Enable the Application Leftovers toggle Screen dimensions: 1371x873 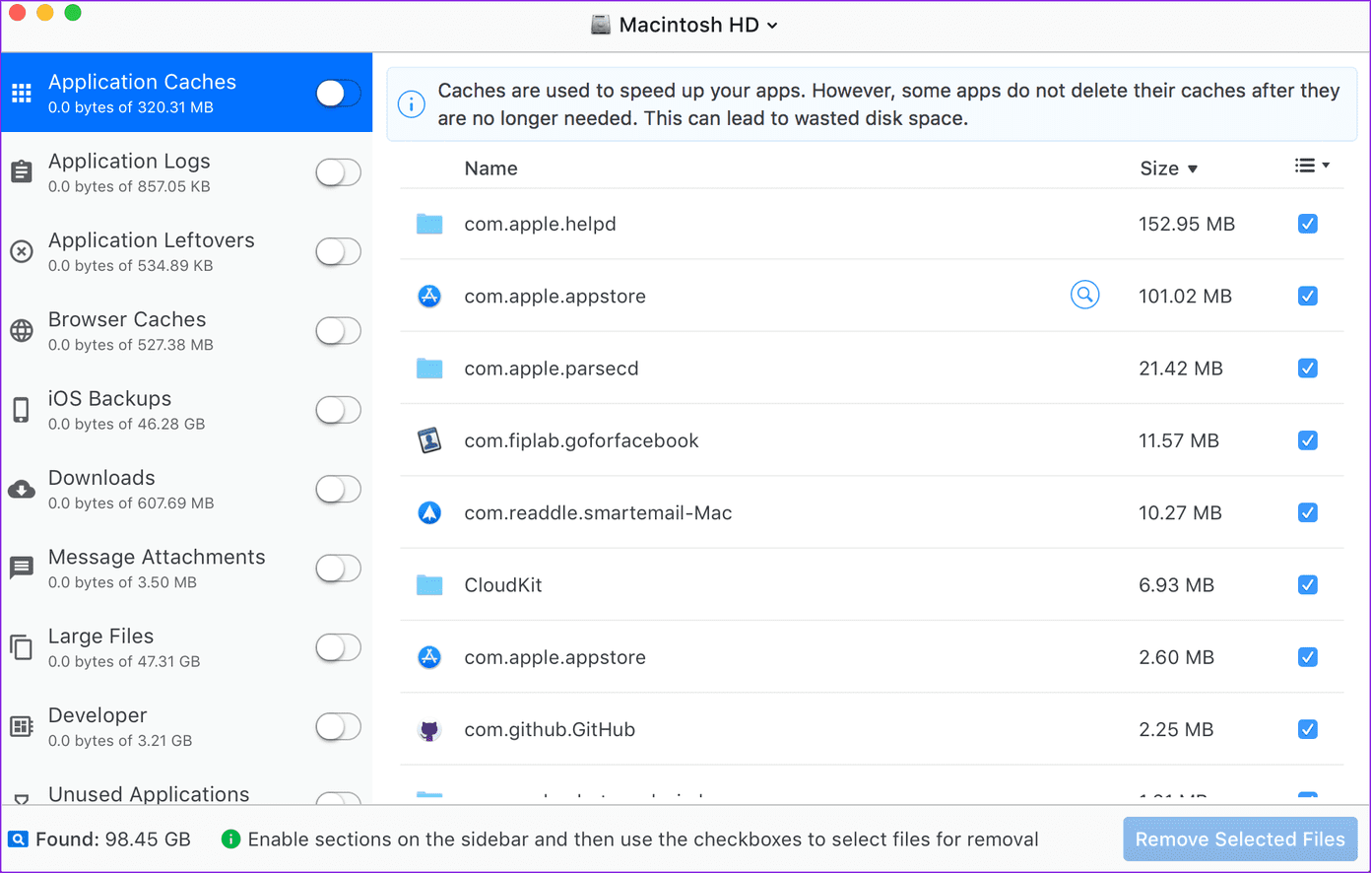pyautogui.click(x=338, y=251)
